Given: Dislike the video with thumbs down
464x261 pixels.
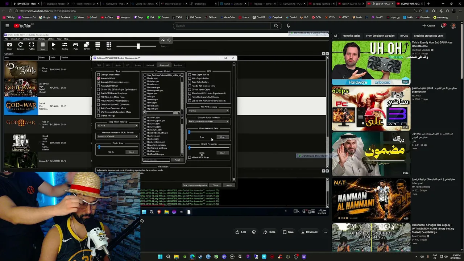Looking at the screenshot, I should 254,232.
